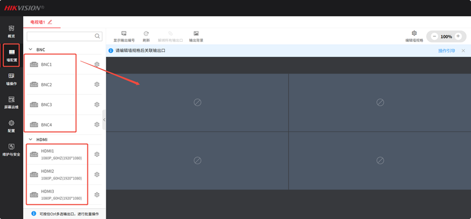The height and width of the screenshot is (219, 471).
Task: Select the HDMI3 output row
Action: [64, 195]
